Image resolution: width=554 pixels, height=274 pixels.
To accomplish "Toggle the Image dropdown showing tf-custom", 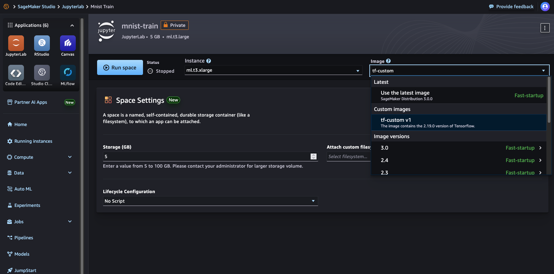I will click(459, 71).
